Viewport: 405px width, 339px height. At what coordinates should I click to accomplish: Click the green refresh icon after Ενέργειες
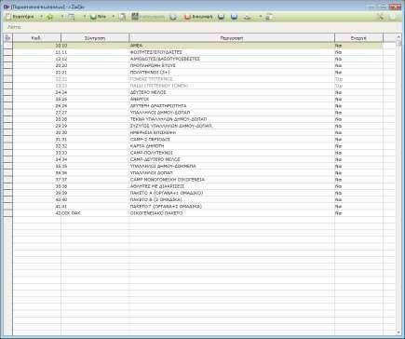(x=49, y=17)
